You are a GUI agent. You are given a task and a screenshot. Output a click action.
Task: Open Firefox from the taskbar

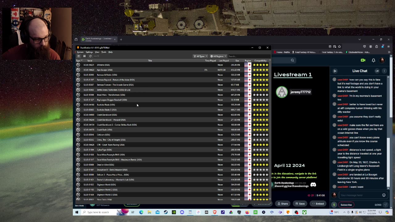coord(247,212)
